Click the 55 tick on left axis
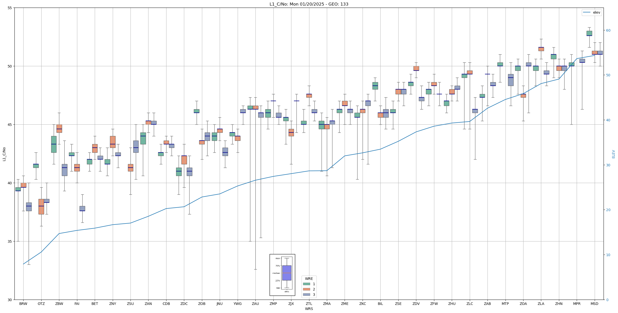The width and height of the screenshot is (618, 313). 10,8
